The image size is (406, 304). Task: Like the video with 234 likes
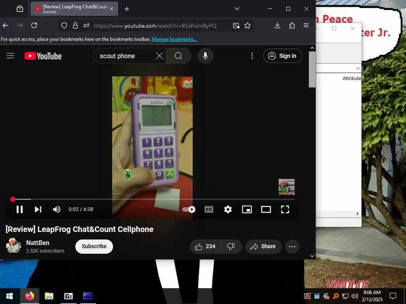(x=206, y=246)
